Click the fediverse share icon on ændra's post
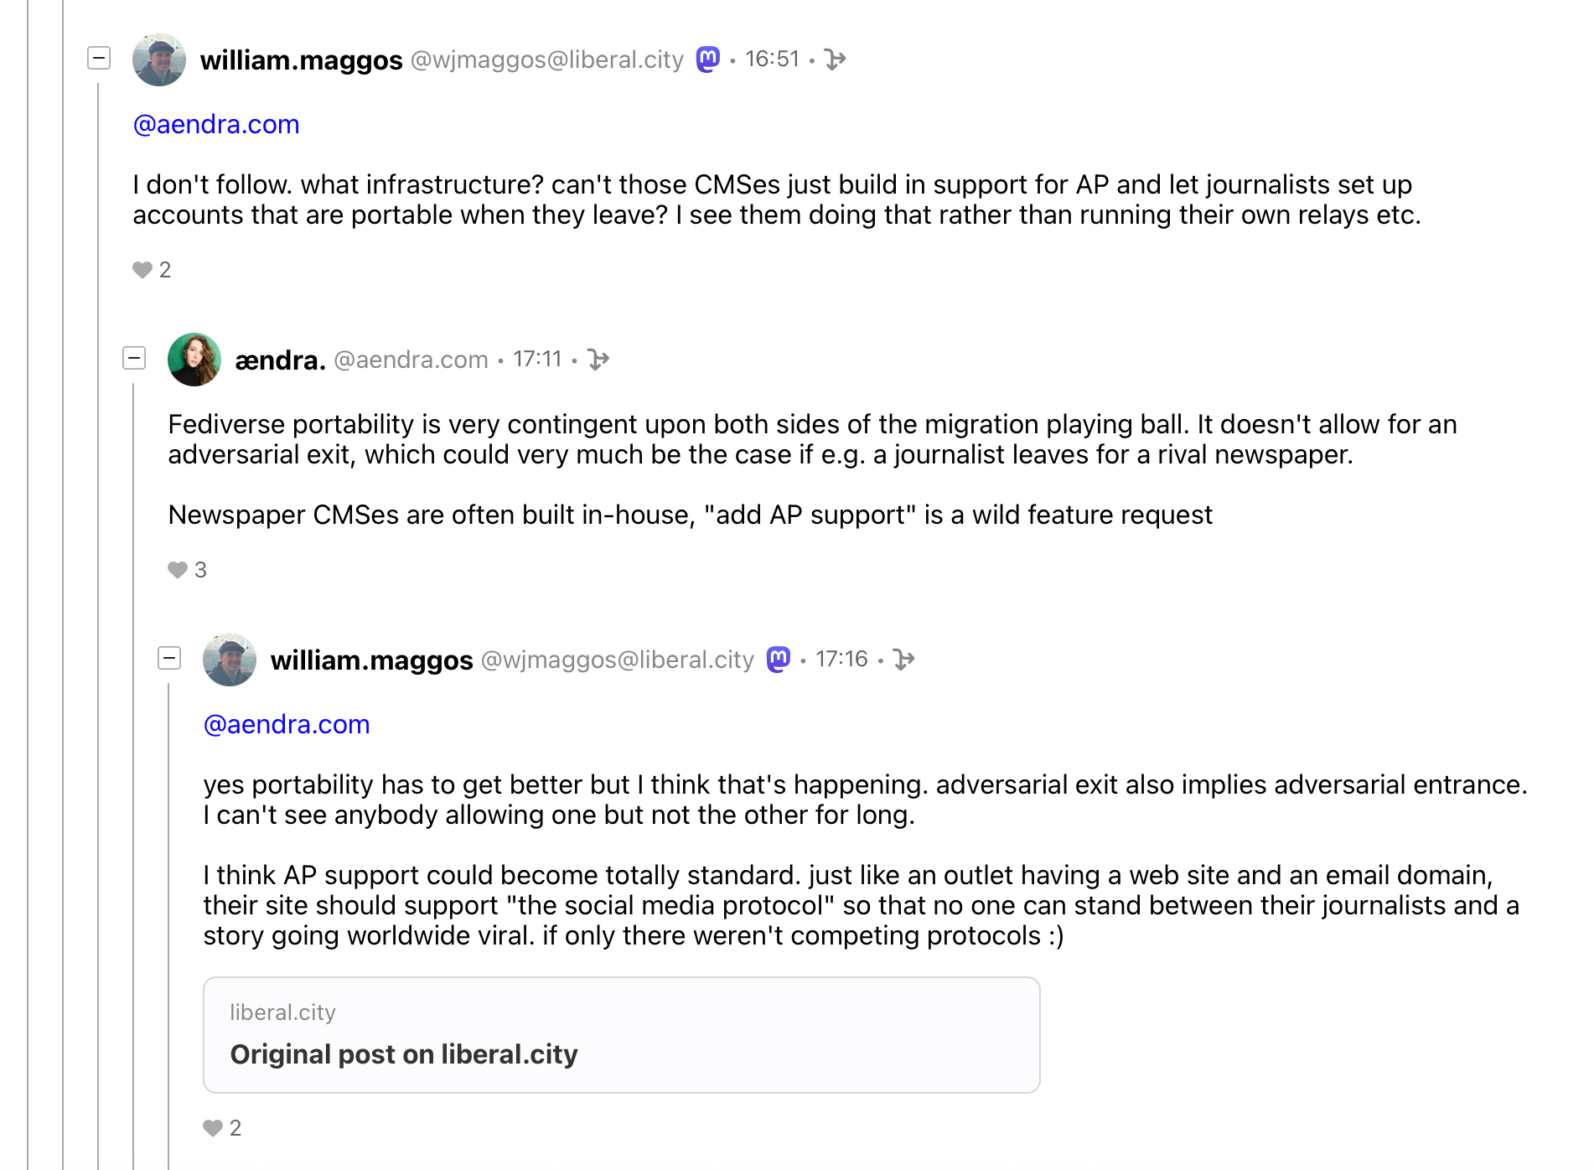Screen dimensions: 1594x1170 tap(598, 360)
